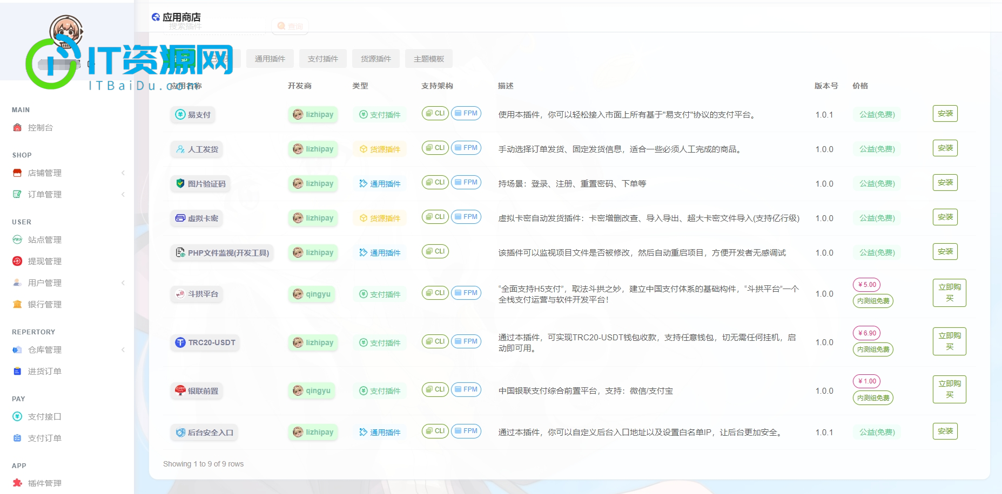This screenshot has width=1002, height=494.
Task: Click the 图片验证码 shield icon
Action: [180, 183]
